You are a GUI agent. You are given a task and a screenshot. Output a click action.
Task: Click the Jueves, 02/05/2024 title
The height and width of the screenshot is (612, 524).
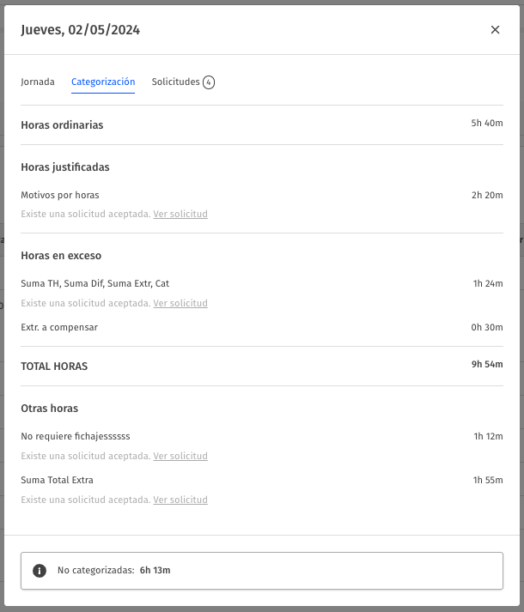81,30
